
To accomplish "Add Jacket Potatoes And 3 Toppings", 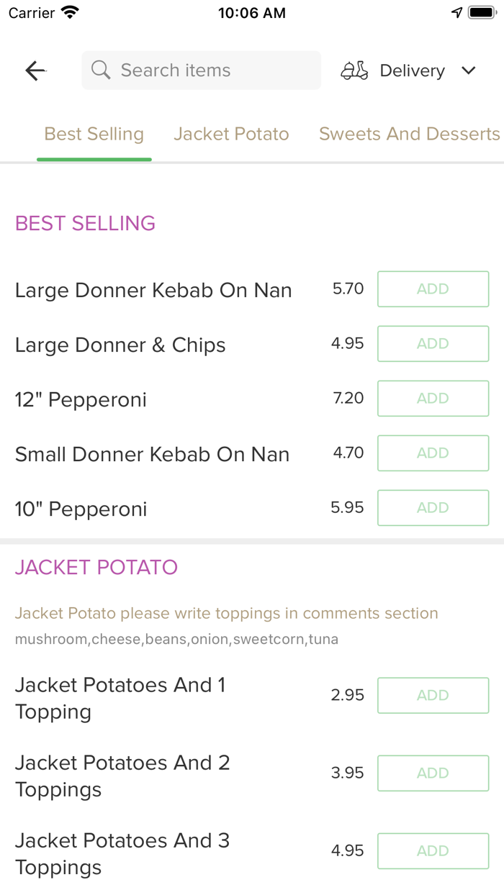I will (433, 850).
